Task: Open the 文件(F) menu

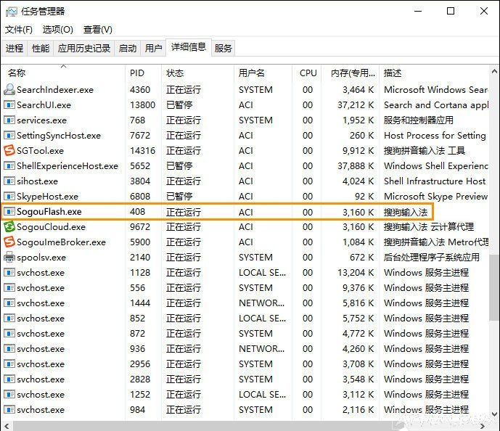Action: (19, 30)
